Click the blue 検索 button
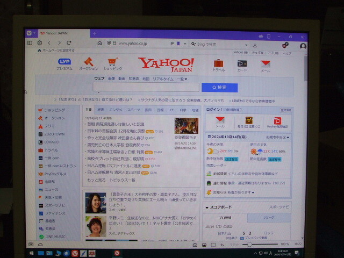The height and width of the screenshot is (258, 344). pos(219,88)
